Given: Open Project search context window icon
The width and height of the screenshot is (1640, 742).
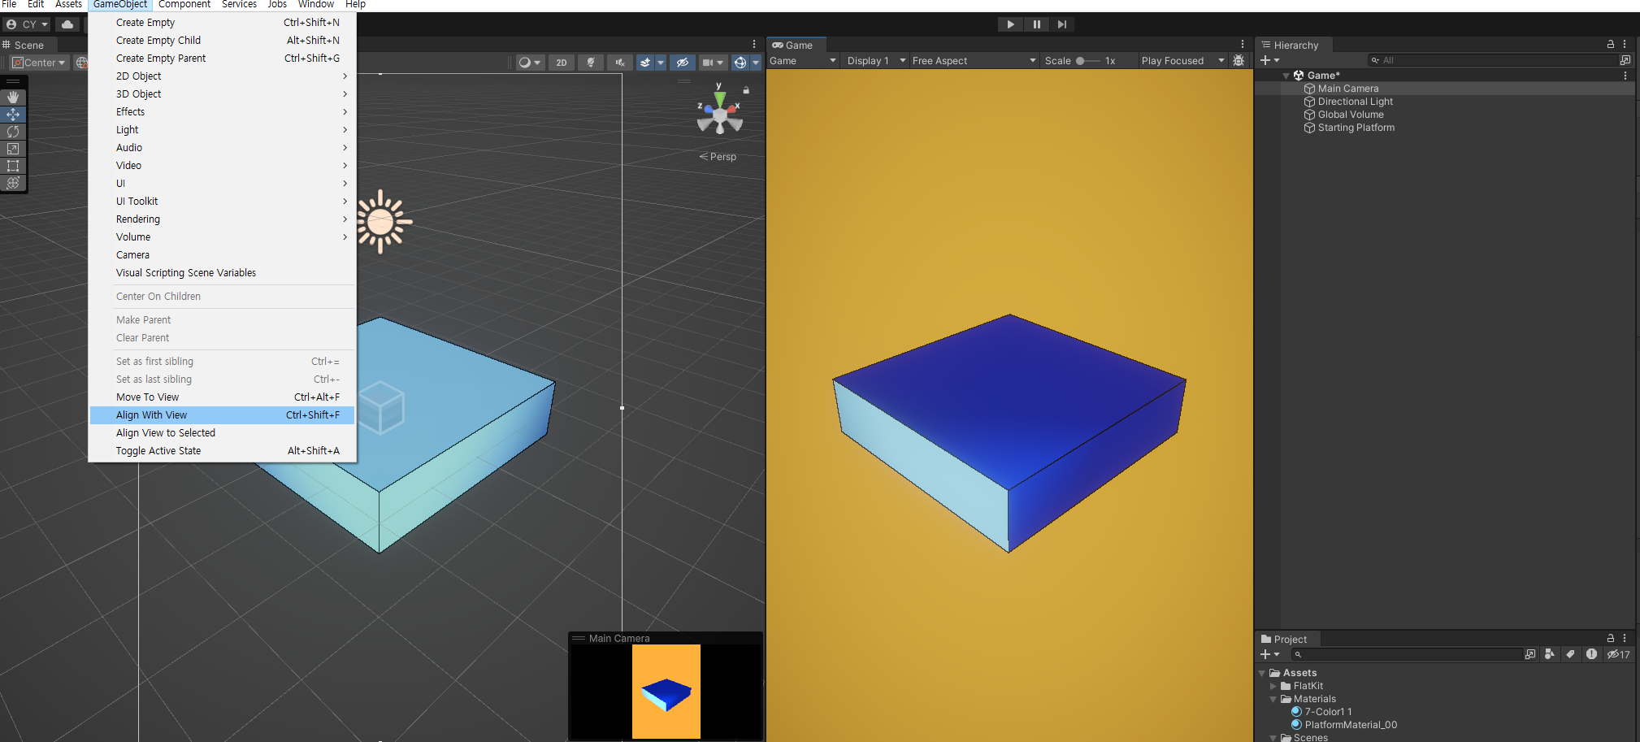Looking at the screenshot, I should pyautogui.click(x=1530, y=654).
